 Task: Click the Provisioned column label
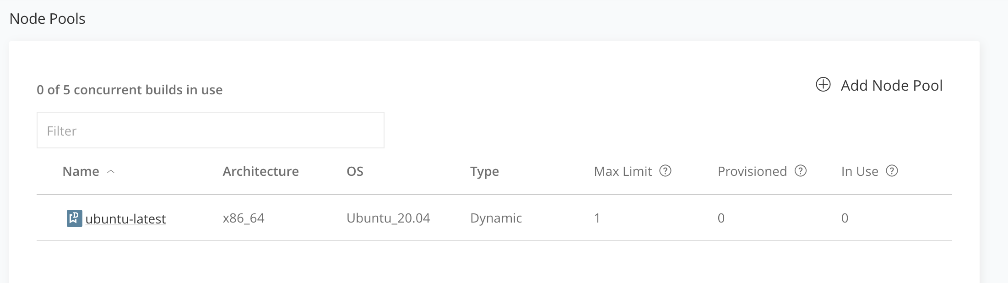[x=752, y=171]
